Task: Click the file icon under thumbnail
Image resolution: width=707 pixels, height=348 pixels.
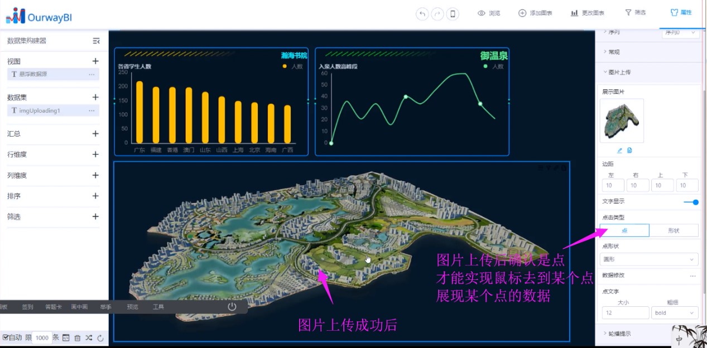Action: 629,151
